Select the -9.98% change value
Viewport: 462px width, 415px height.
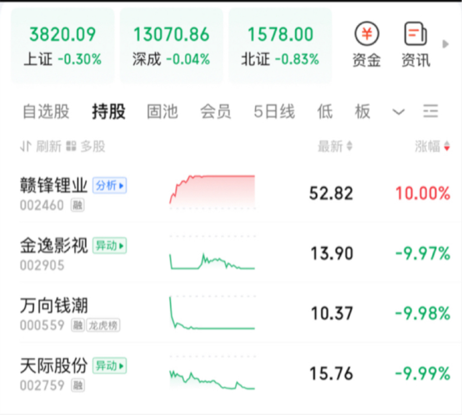point(423,314)
